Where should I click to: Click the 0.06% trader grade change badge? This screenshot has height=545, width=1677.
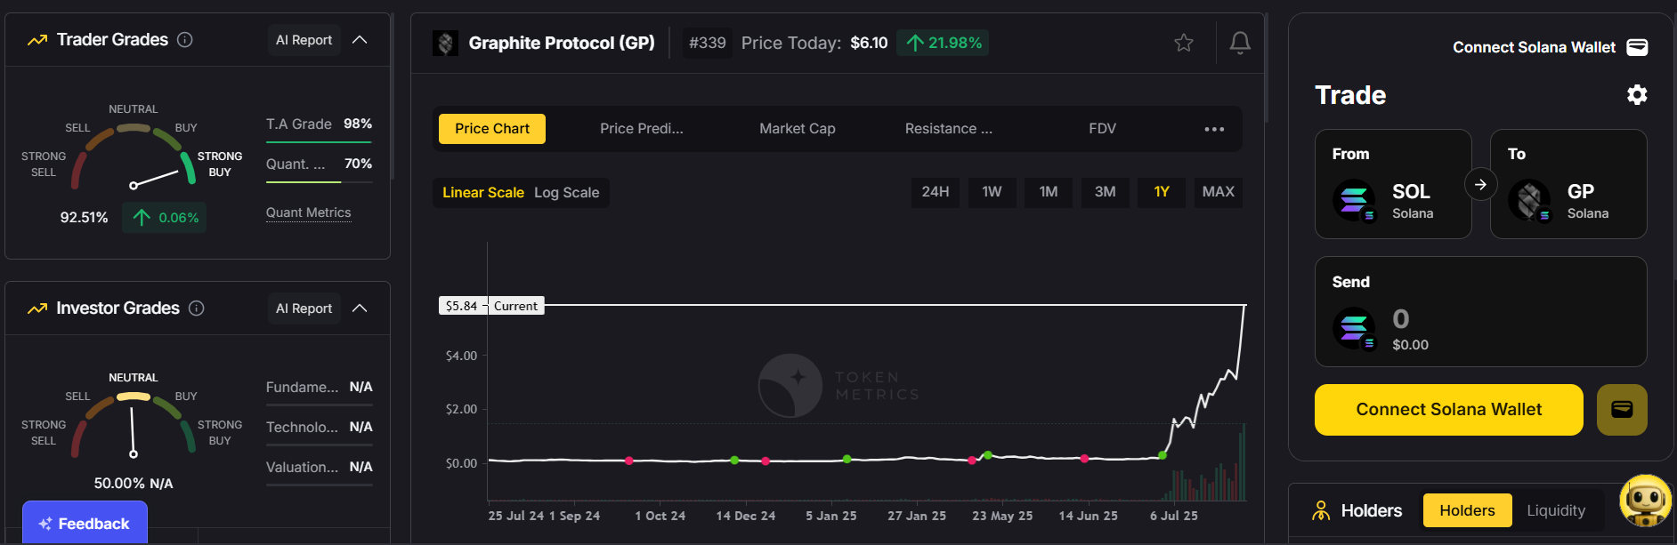click(166, 218)
